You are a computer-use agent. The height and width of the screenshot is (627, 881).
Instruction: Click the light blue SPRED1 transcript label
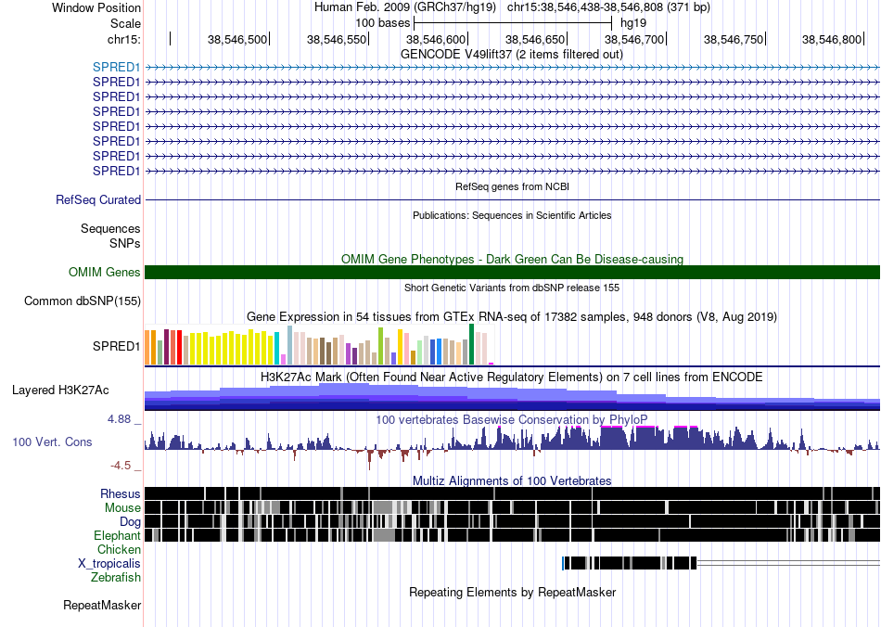[x=116, y=67]
